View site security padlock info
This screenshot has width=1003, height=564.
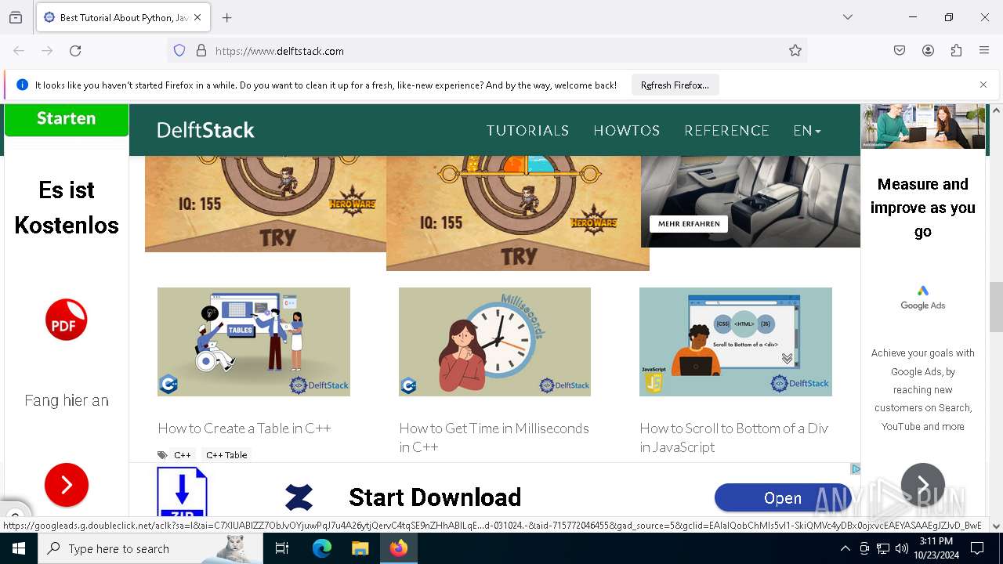click(201, 51)
